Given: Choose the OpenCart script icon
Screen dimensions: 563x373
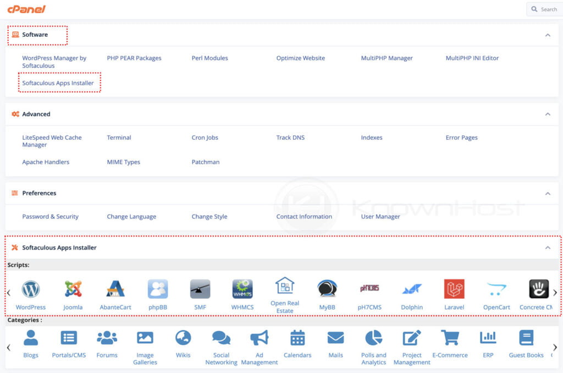Looking at the screenshot, I should 496,289.
